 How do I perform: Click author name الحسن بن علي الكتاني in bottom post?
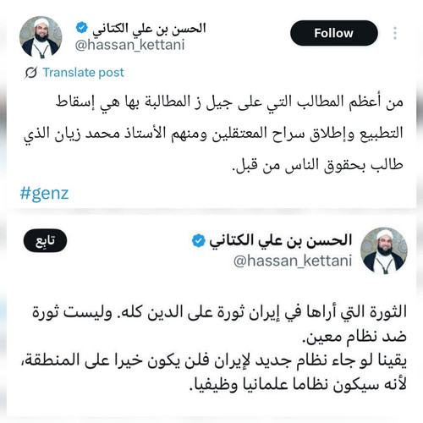pos(280,241)
